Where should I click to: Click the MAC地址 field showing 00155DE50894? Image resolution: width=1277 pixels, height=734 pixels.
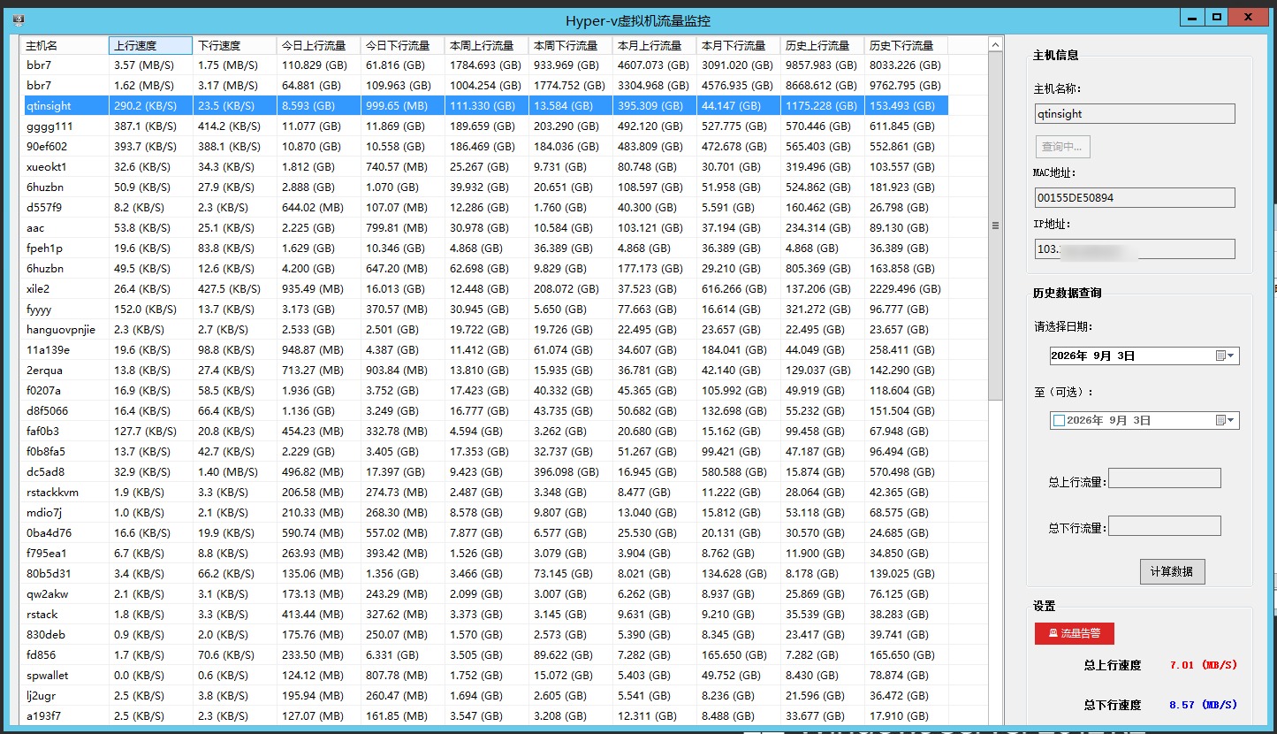1135,197
